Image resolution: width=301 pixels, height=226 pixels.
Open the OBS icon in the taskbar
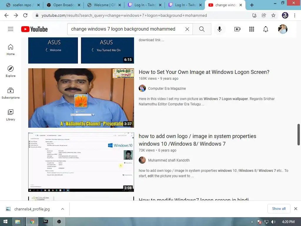pyautogui.click(x=59, y=222)
